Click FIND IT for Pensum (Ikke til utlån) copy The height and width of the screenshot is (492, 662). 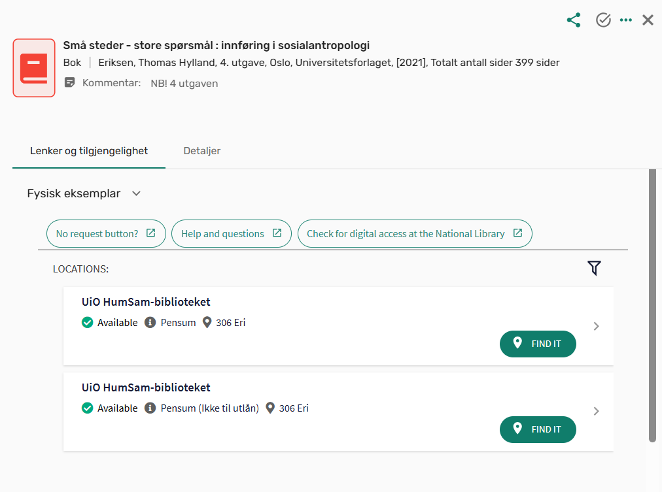point(538,429)
